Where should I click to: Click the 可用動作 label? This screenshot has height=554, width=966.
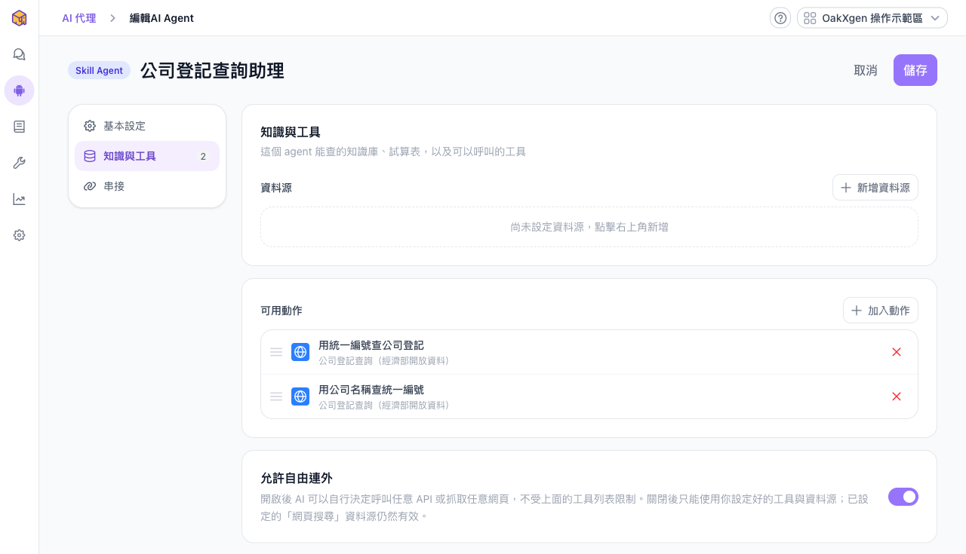281,311
